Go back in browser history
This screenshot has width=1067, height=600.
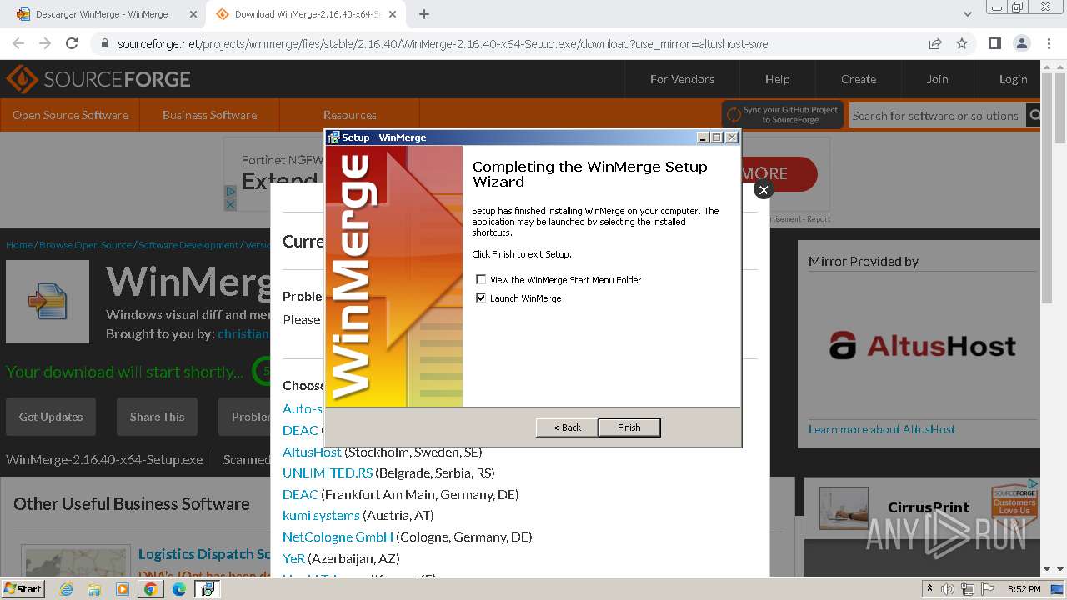point(18,43)
